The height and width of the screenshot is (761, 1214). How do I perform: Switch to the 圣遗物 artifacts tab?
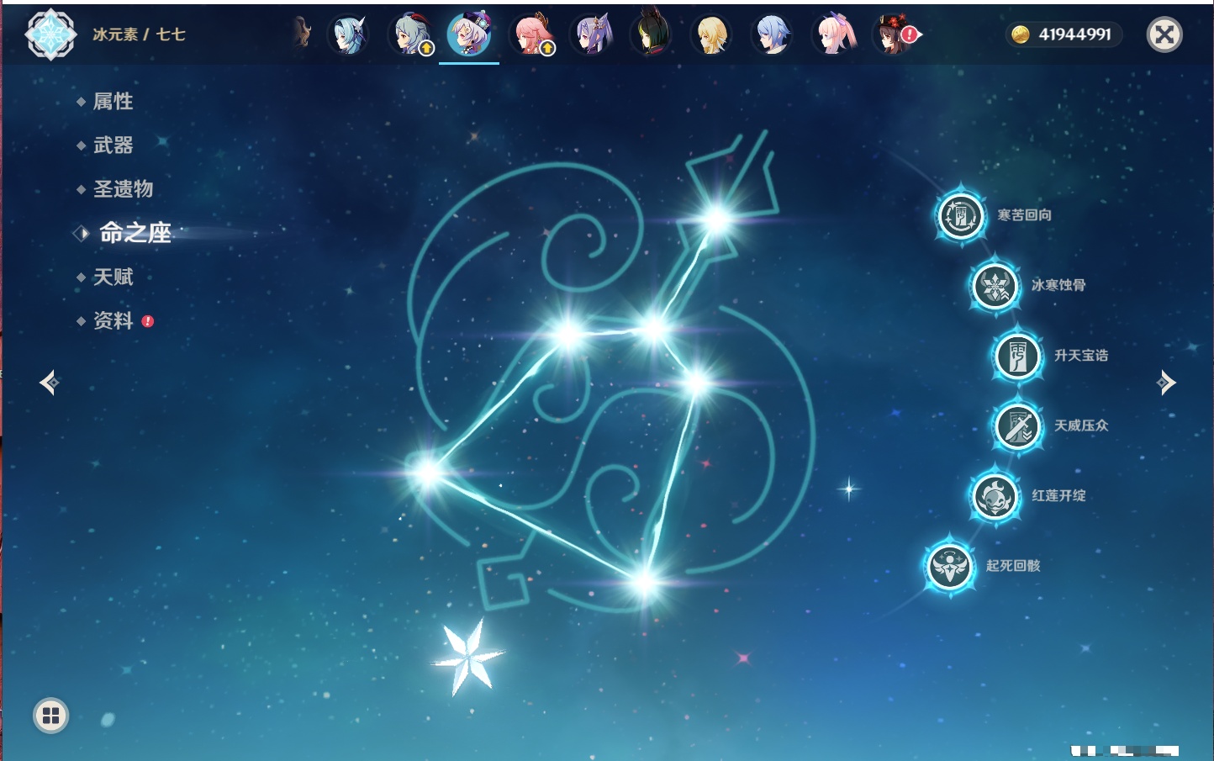pos(123,189)
